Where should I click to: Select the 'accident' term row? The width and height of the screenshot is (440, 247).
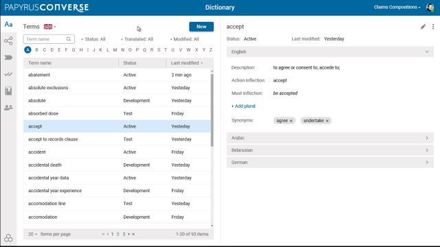pyautogui.click(x=117, y=152)
